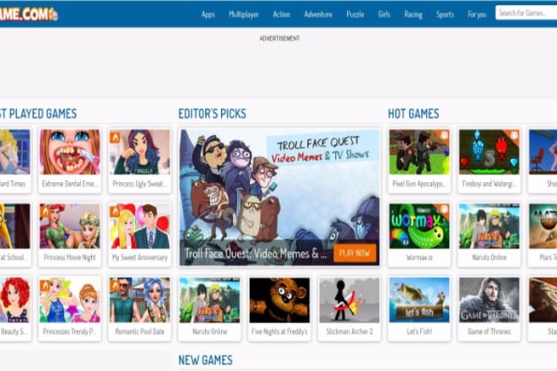Open the My Sweet Anniversary thumbnail
This screenshot has width=557, height=371.
(x=139, y=226)
